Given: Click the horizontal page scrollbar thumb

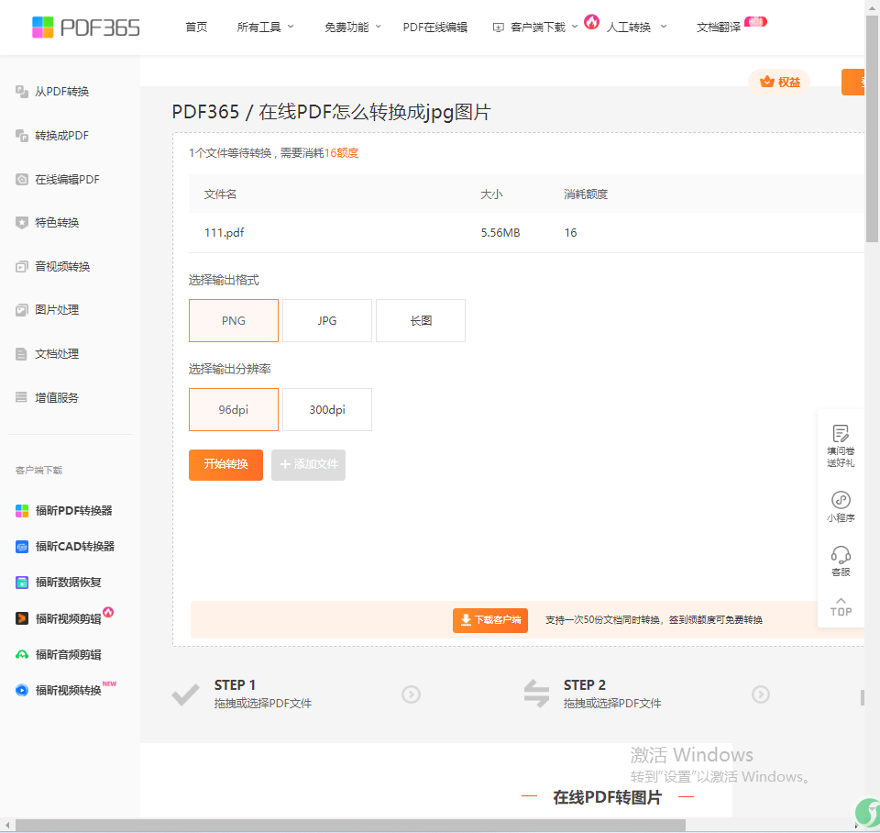Looking at the screenshot, I should pyautogui.click(x=351, y=825).
